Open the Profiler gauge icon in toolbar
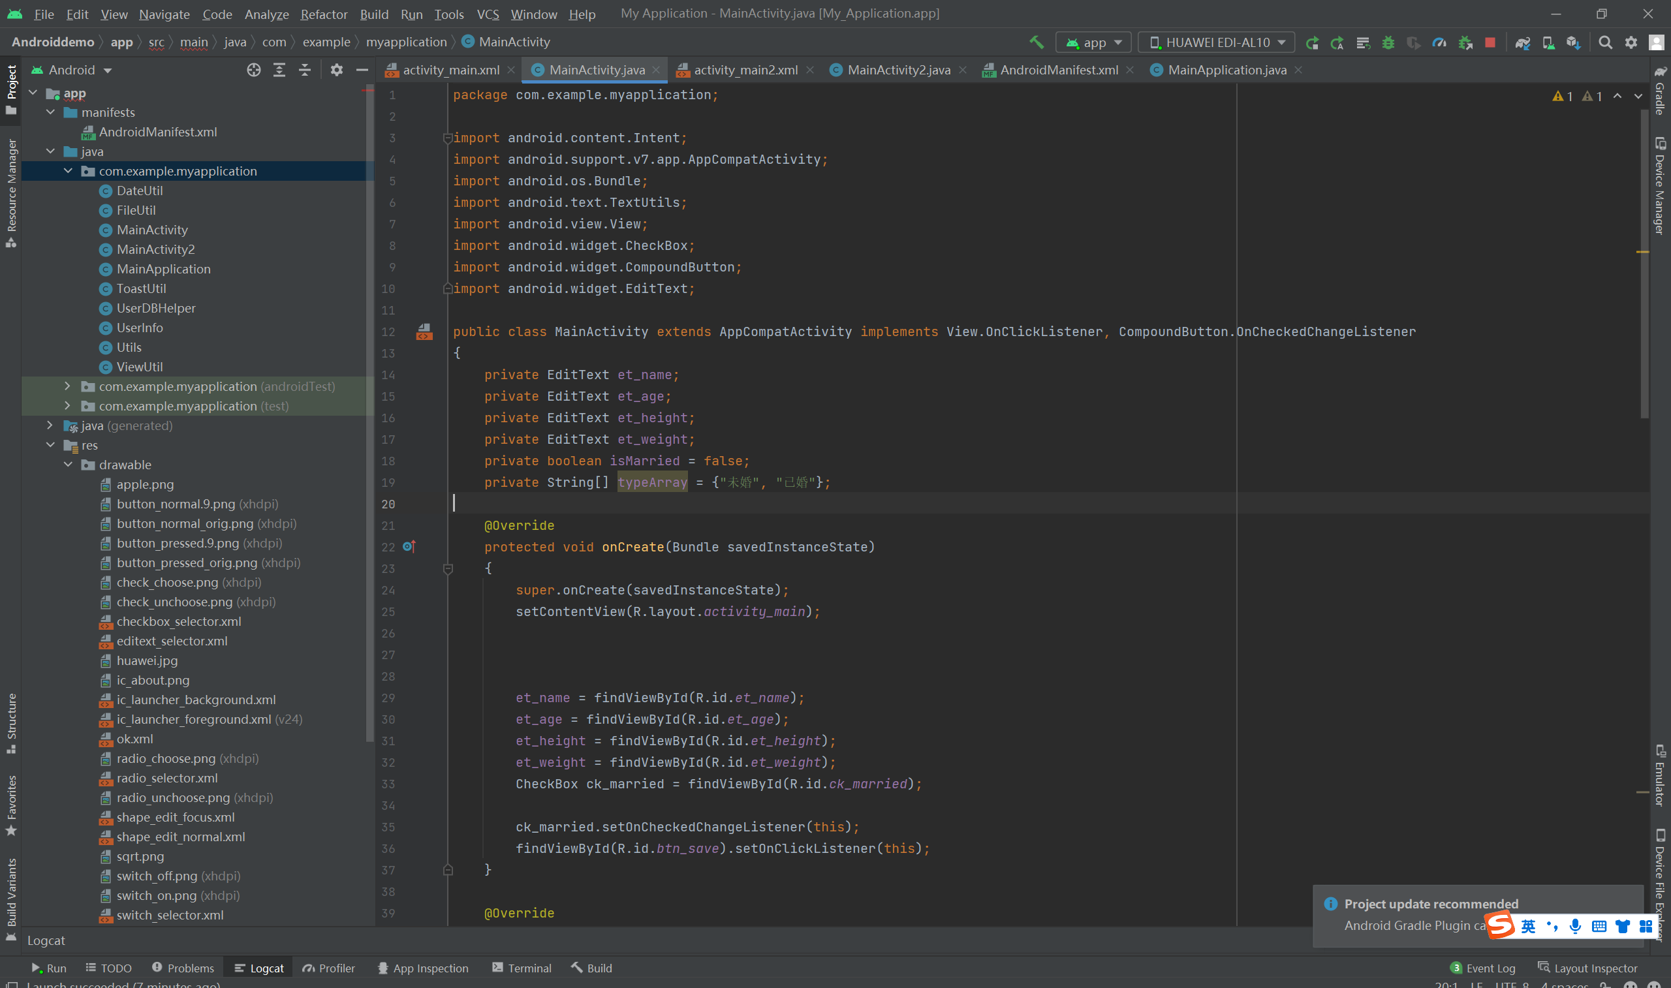The image size is (1671, 988). pos(1439,42)
